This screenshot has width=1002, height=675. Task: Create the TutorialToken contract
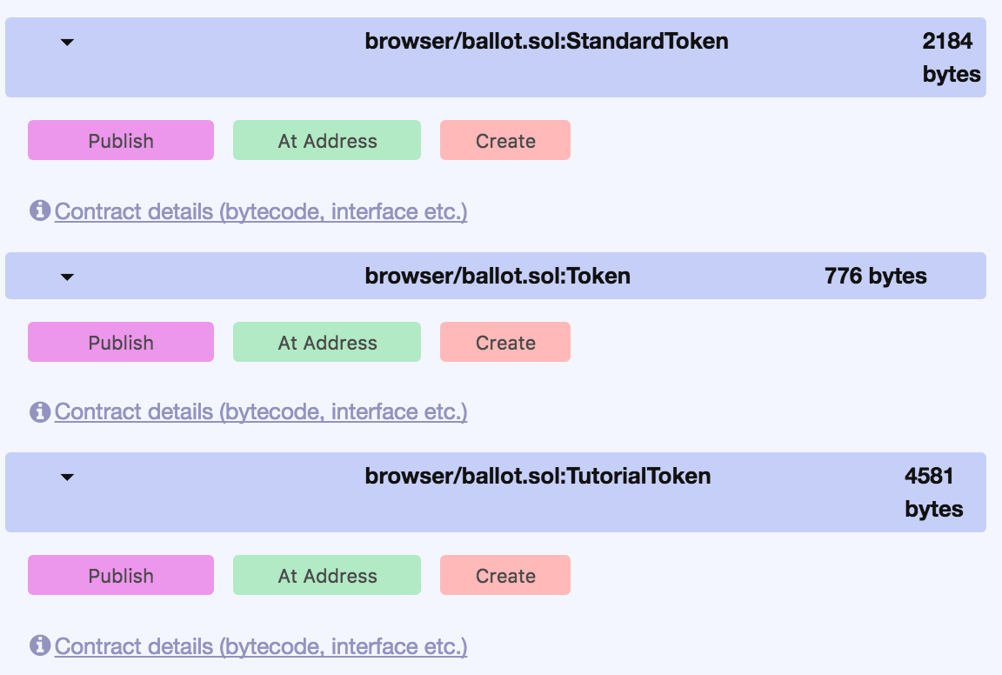tap(505, 576)
